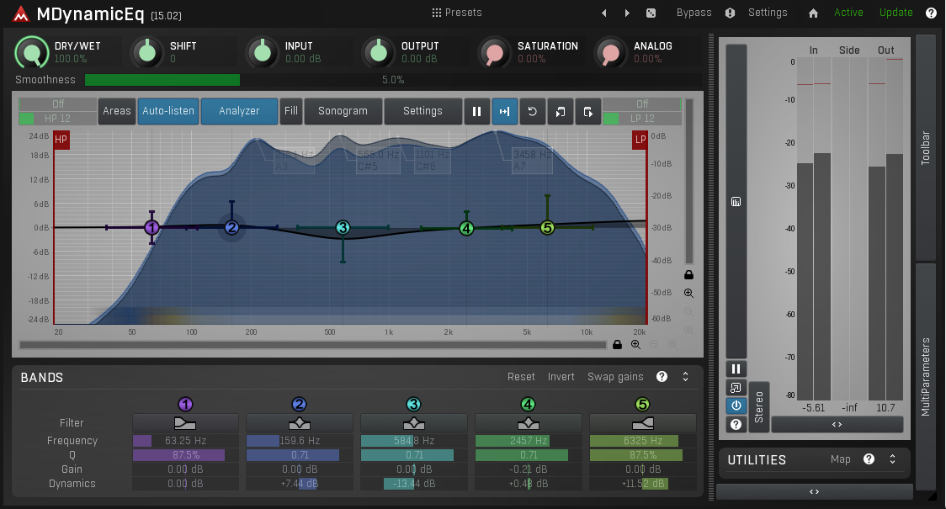Open help for the BANDS panel
This screenshot has height=509, width=946.
(662, 376)
